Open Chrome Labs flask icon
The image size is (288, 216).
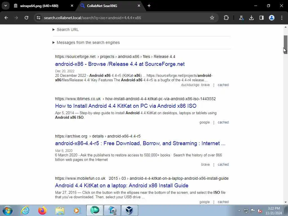[241, 18]
